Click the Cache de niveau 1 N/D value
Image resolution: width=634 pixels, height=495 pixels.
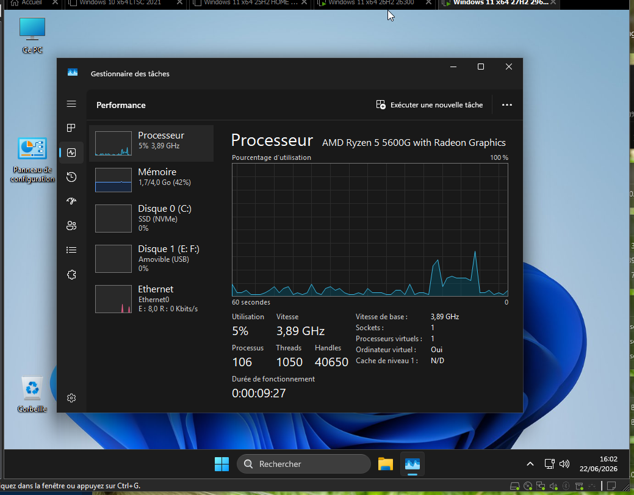pyautogui.click(x=438, y=360)
